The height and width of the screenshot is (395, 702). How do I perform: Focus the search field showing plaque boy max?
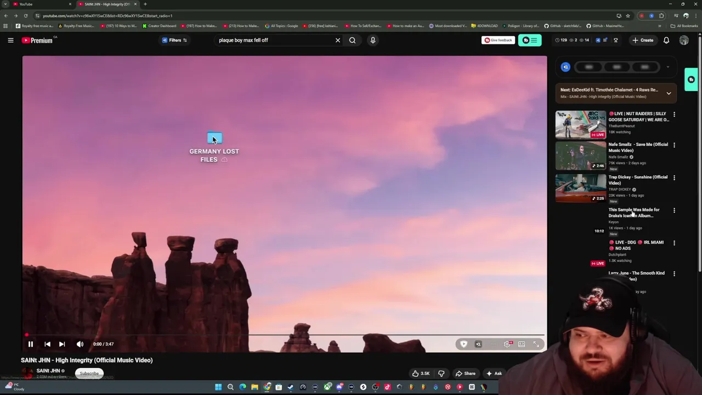pyautogui.click(x=274, y=40)
